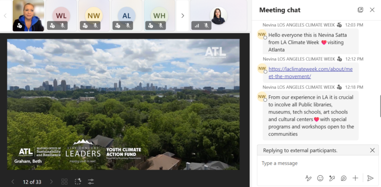Click muted mic icon on WL tile

pos(63,25)
